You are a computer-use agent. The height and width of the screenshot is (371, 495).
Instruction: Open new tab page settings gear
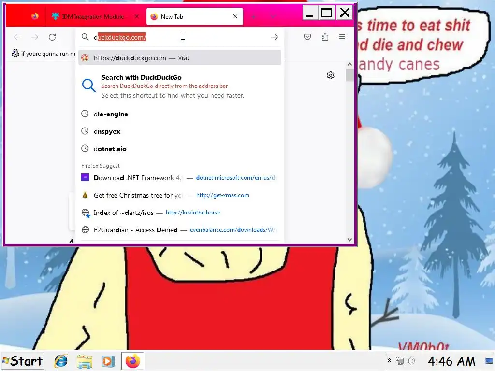[331, 75]
